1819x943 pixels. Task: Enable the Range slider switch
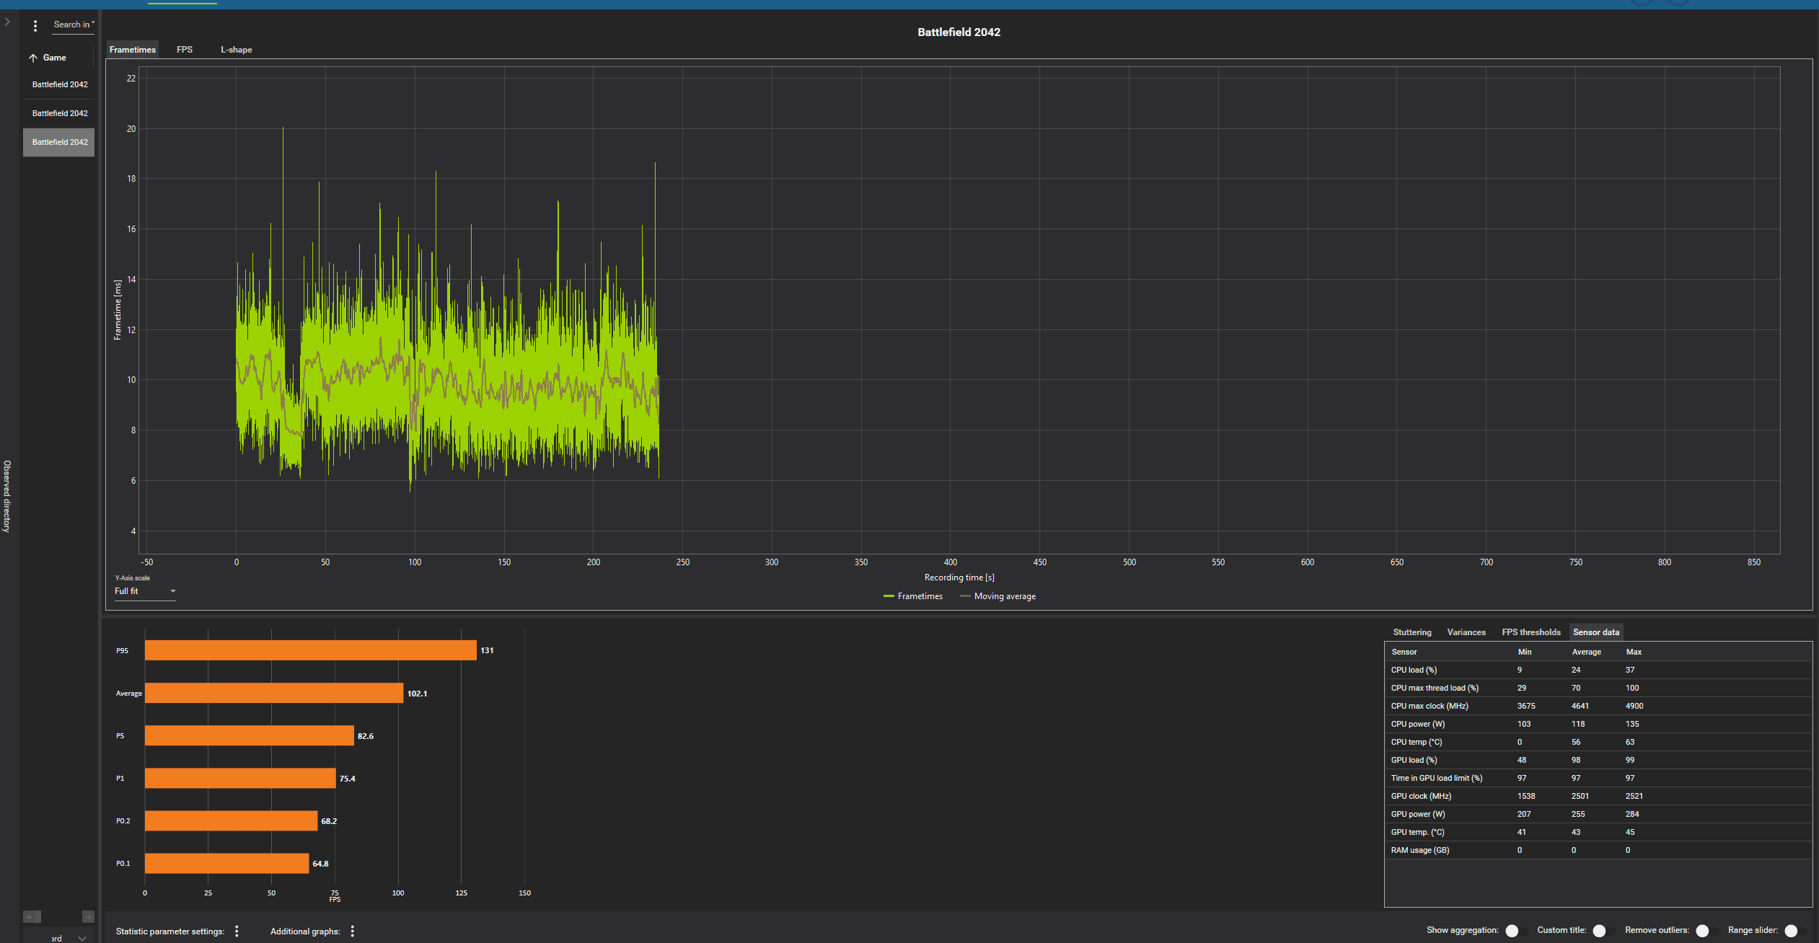pyautogui.click(x=1794, y=931)
